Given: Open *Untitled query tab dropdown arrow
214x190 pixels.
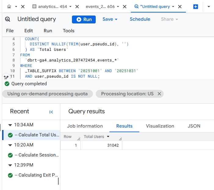Looking at the screenshot, I should coord(173,6).
